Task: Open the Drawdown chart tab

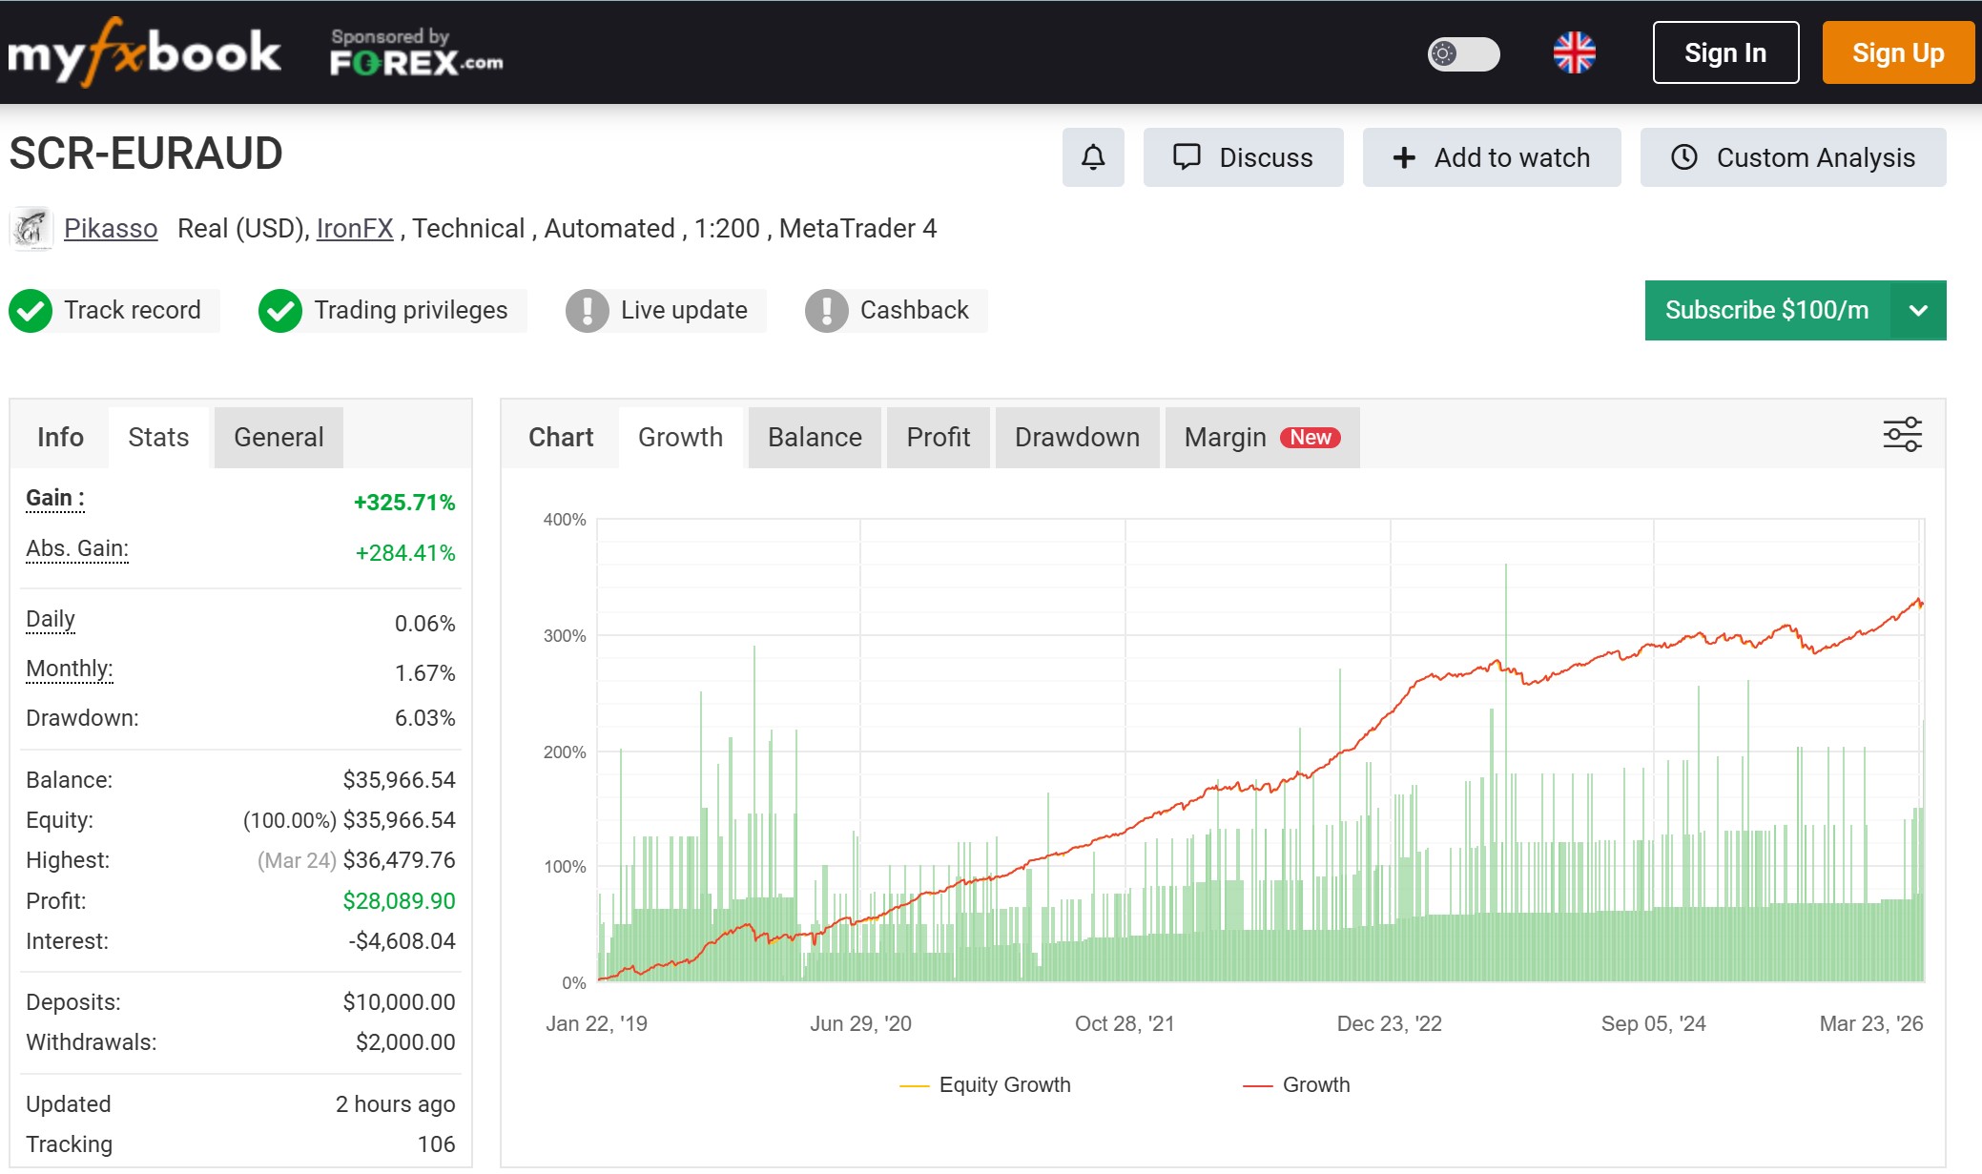Action: [x=1077, y=437]
